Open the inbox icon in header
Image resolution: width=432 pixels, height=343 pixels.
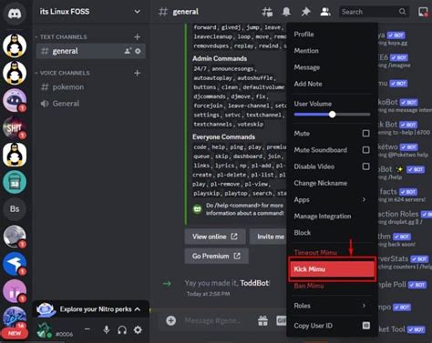point(423,12)
